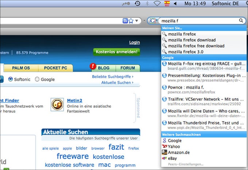This screenshot has height=170, width=248.
Task: Open search engine dropdown arrow beside G icon
Action: tap(156, 20)
